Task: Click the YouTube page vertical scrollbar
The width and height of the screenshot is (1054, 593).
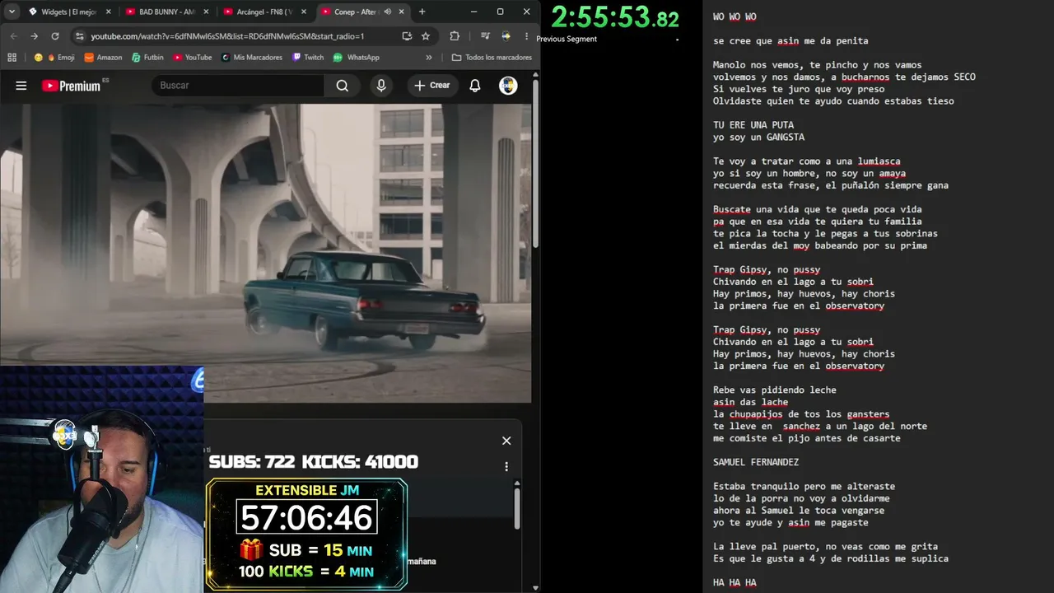Action: pos(536,165)
